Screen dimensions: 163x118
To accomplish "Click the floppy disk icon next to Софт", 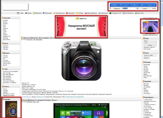I will [x=18, y=13].
